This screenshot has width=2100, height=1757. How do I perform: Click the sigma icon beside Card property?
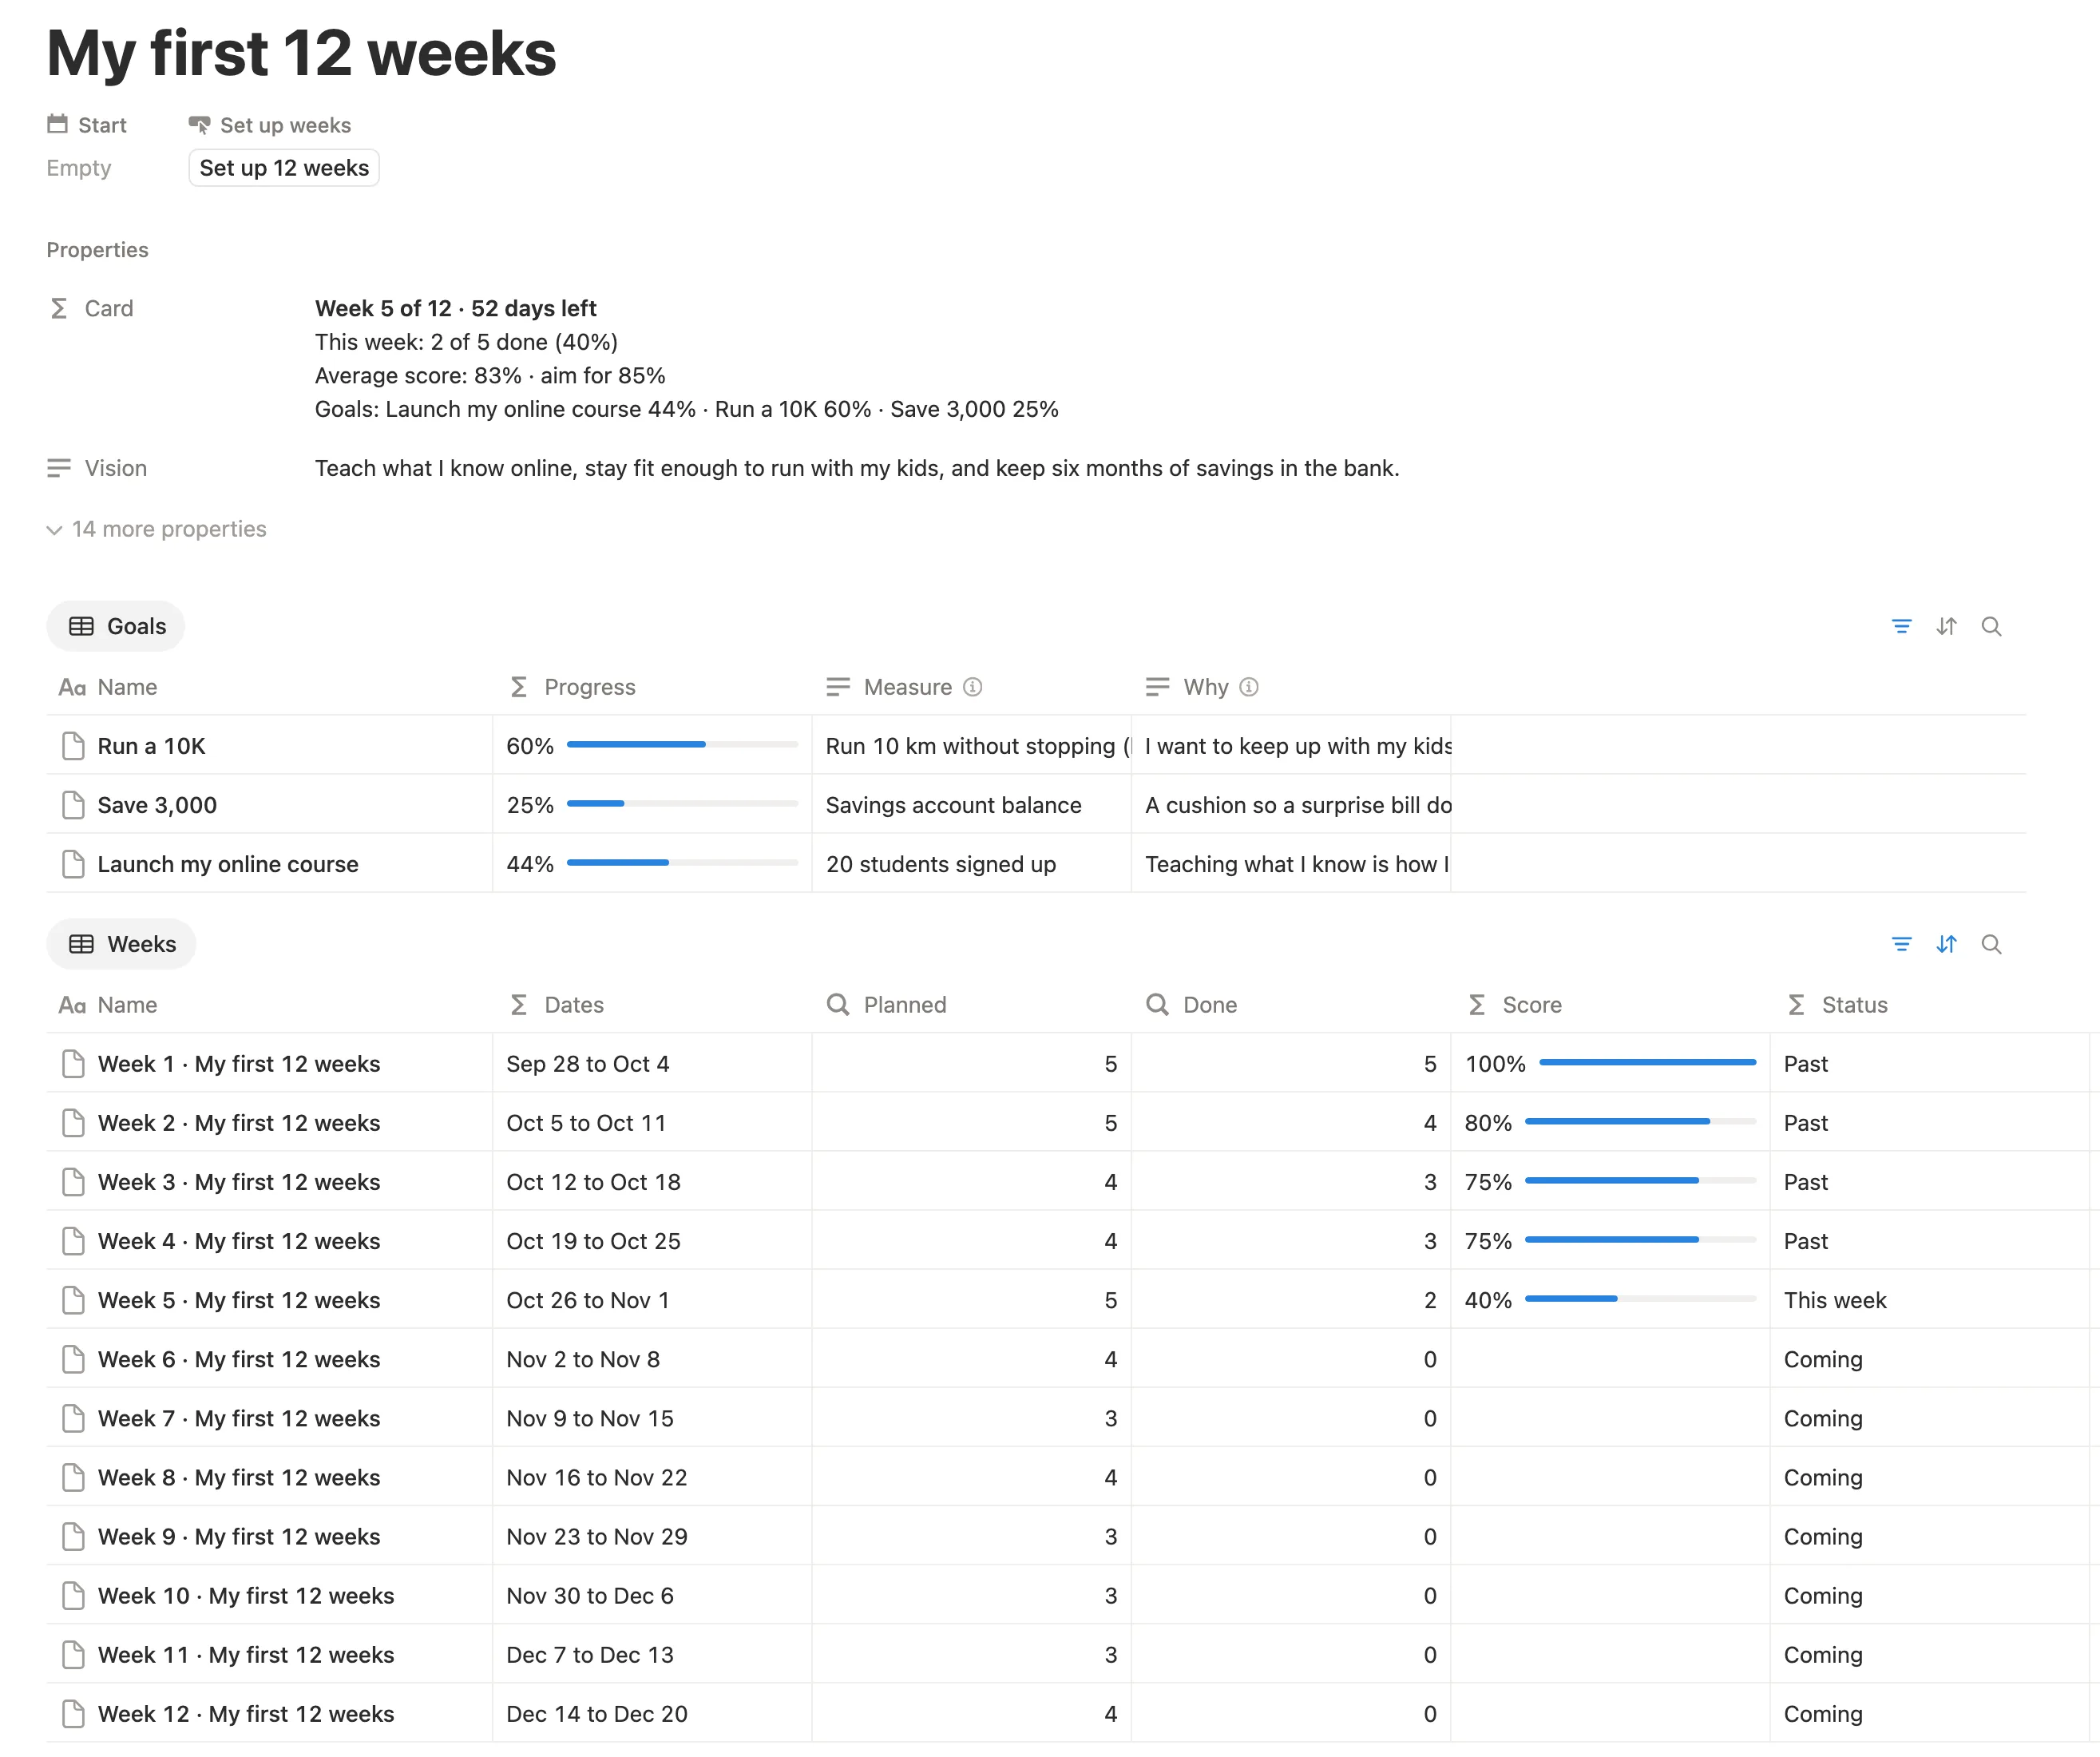point(59,308)
